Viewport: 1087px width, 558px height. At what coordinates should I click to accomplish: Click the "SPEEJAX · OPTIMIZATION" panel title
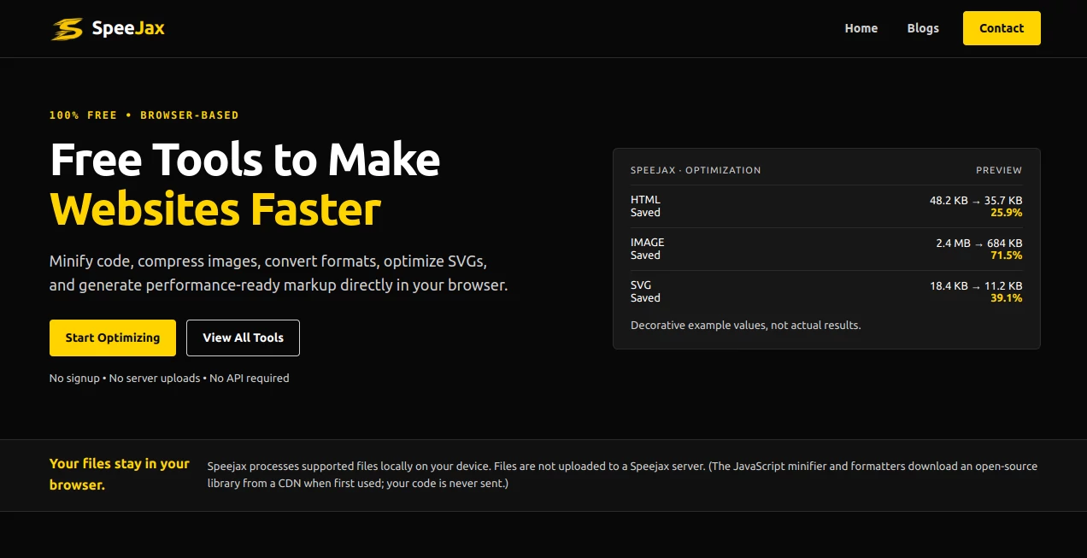(x=696, y=170)
